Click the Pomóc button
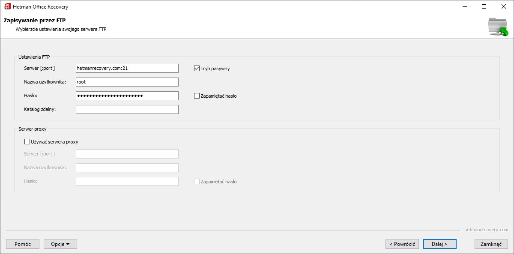 click(x=23, y=244)
